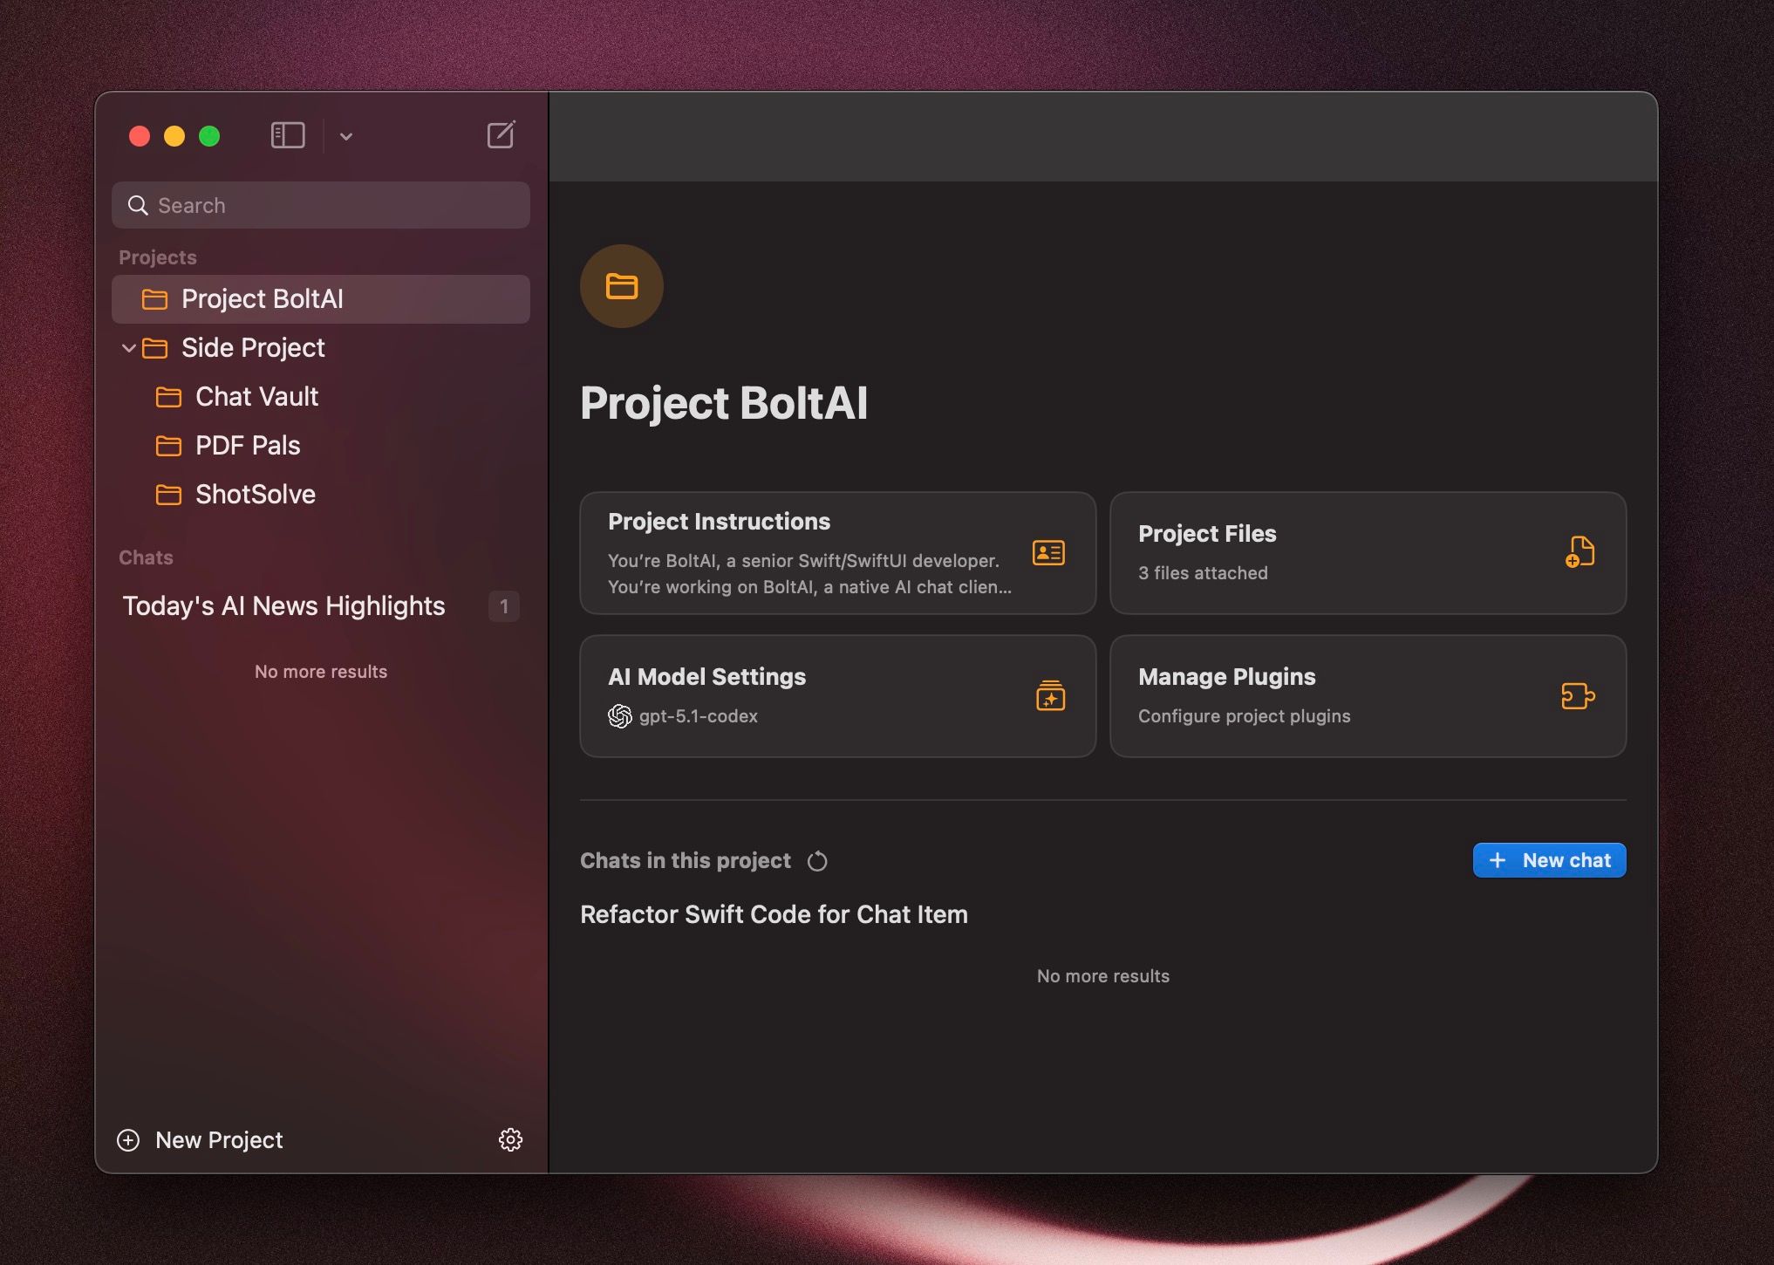Select Project BoltAI in sidebar

pyautogui.click(x=263, y=299)
